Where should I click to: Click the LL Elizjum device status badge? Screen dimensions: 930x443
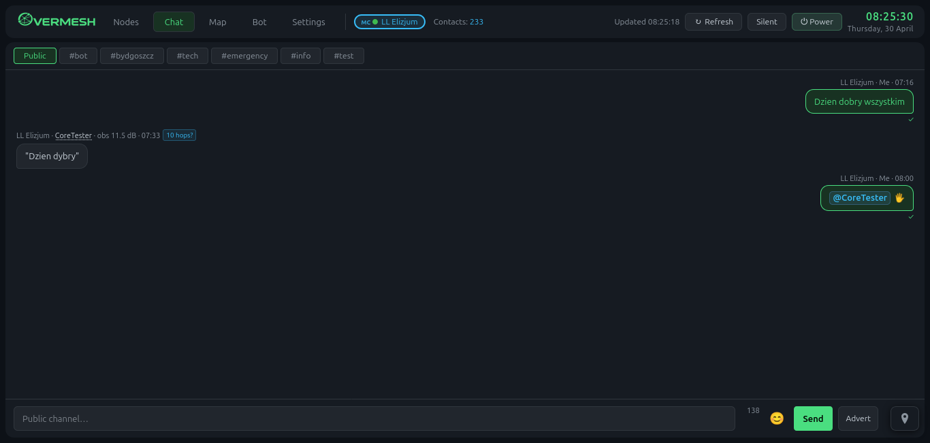tap(389, 22)
